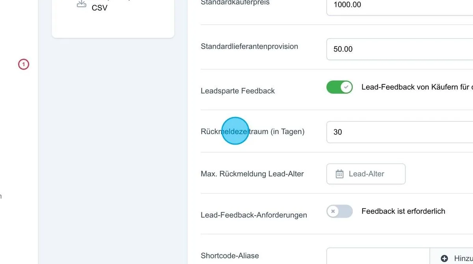Click the Max. Rückmeldung Lead-Alter label
Image resolution: width=473 pixels, height=264 pixels.
click(252, 174)
